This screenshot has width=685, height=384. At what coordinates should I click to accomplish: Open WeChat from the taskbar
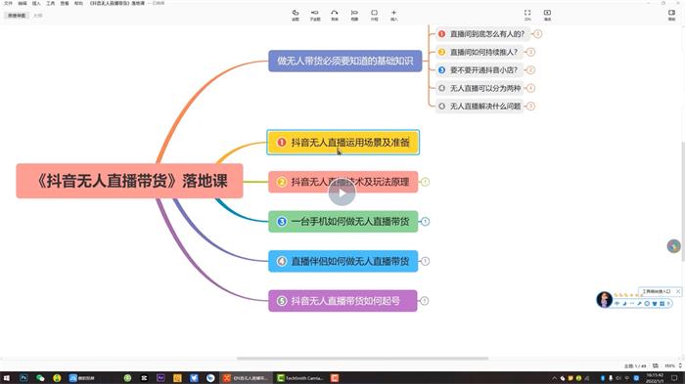pos(40,378)
